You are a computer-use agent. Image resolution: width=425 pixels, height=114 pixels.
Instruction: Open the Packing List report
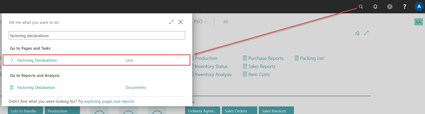[x=312, y=58]
